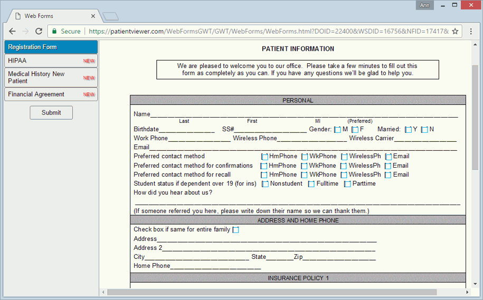
Task: Check HmPhone for confirmations contact method
Action: pos(264,166)
